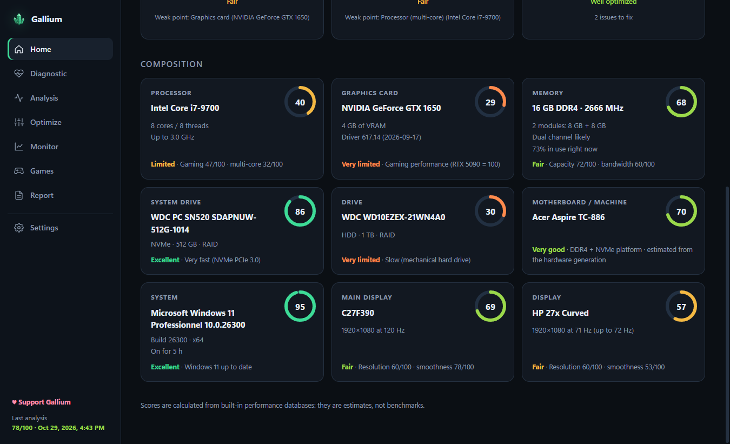The width and height of the screenshot is (730, 444).
Task: Click the processor score ring showing 40
Action: (300, 102)
